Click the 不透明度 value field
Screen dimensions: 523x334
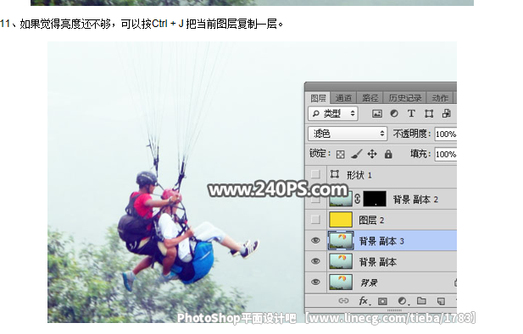tap(446, 134)
